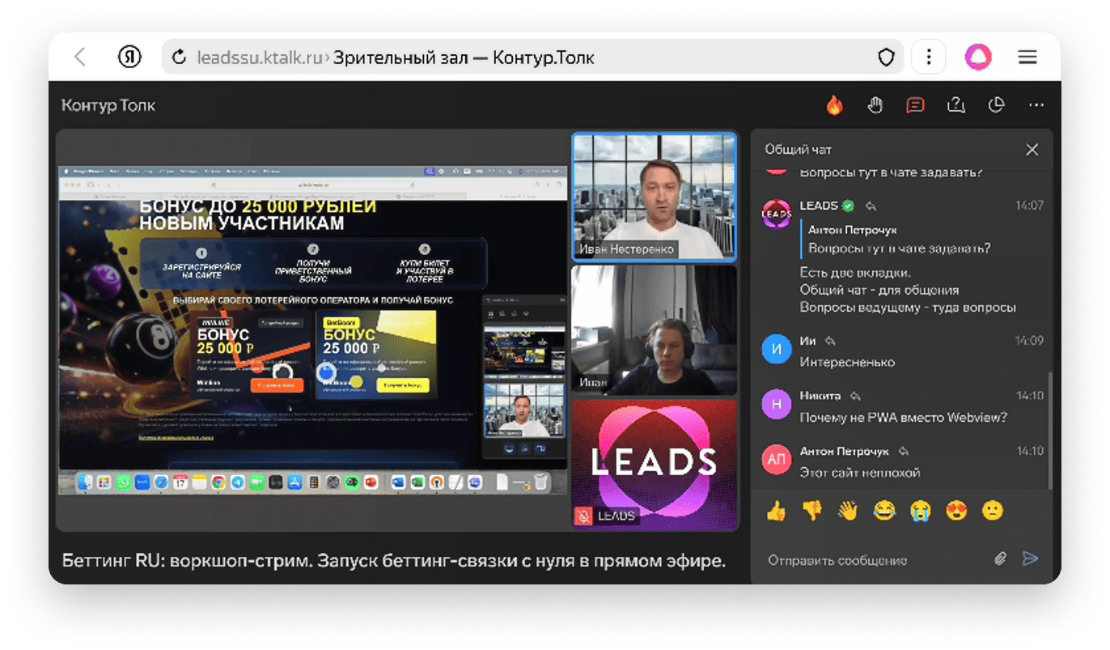Attach a file with the paperclip icon

click(1001, 559)
